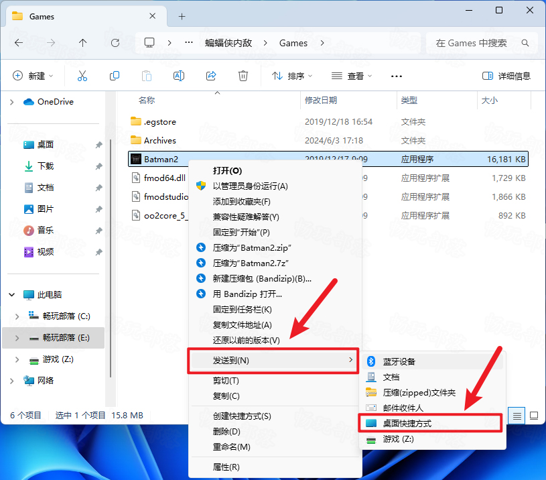Viewport: 546px width, 480px height.
Task: Sort by the Type column header
Action: (x=437, y=101)
